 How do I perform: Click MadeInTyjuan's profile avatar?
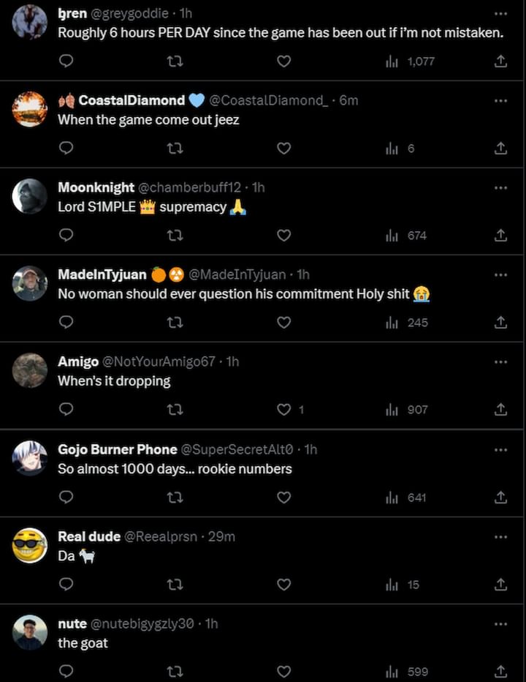[30, 283]
